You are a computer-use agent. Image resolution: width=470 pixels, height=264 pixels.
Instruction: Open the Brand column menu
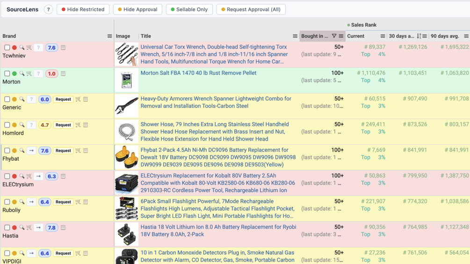[x=110, y=36]
